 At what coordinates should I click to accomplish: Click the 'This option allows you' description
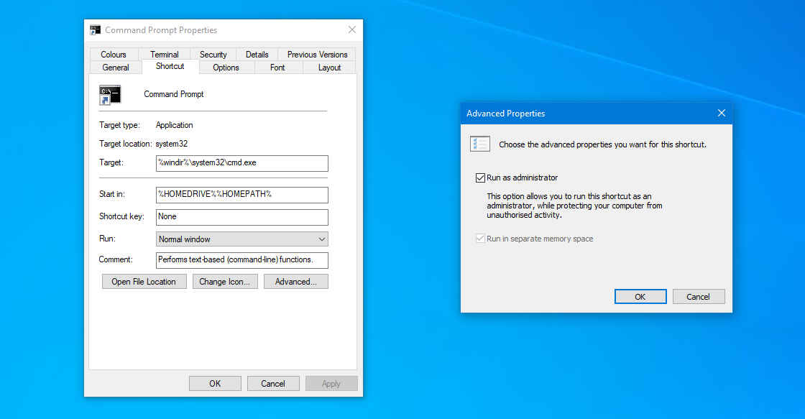pos(574,206)
